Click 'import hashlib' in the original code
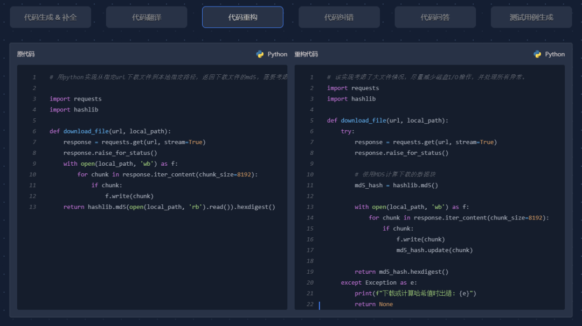Image resolution: width=582 pixels, height=326 pixels. tap(74, 110)
